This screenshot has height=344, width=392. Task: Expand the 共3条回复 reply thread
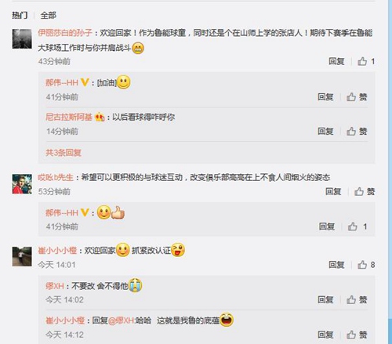[x=64, y=153]
